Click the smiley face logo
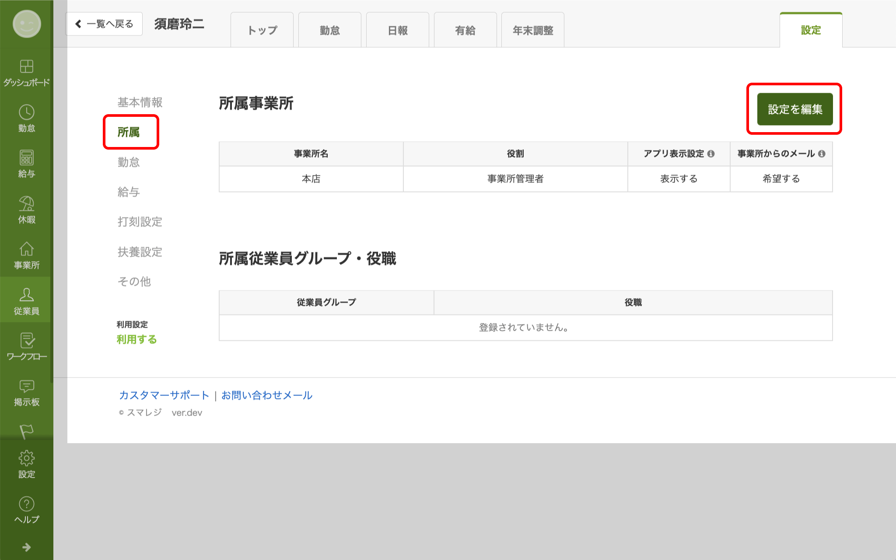Screen dimensions: 896x560 [x=27, y=24]
